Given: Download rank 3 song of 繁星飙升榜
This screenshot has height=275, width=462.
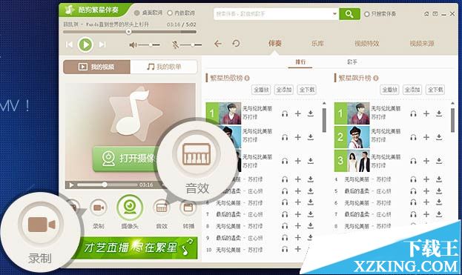Looking at the screenshot, I should 439,161.
